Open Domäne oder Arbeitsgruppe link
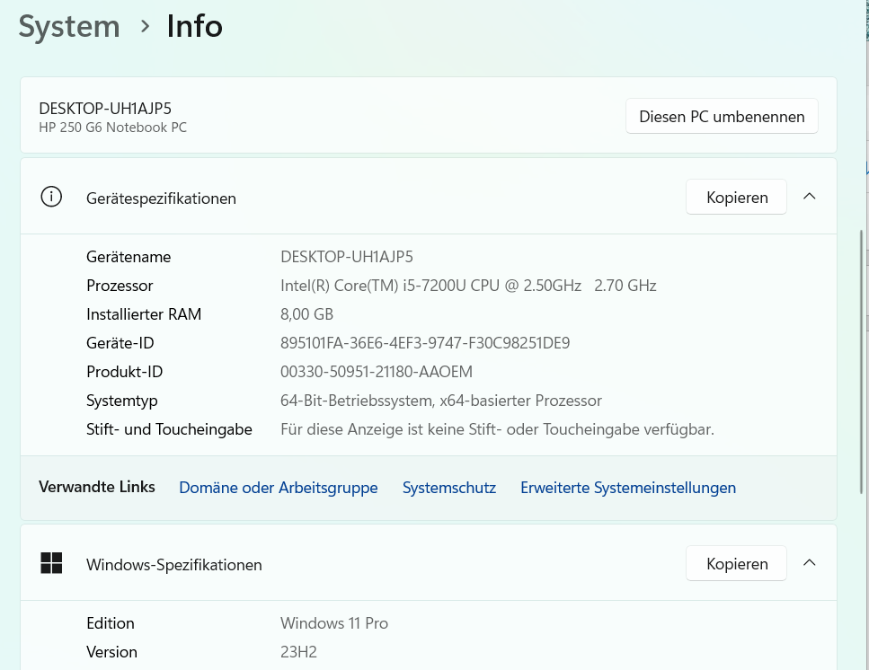Image resolution: width=869 pixels, height=670 pixels. pos(279,488)
